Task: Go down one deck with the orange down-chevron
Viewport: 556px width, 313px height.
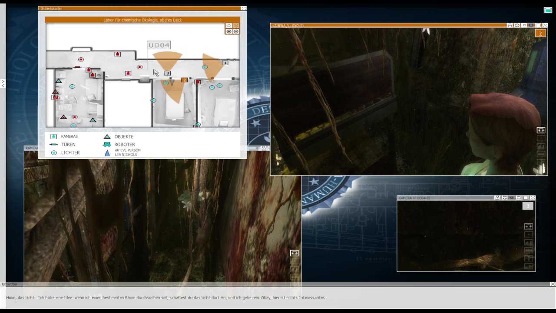Action: (x=236, y=26)
